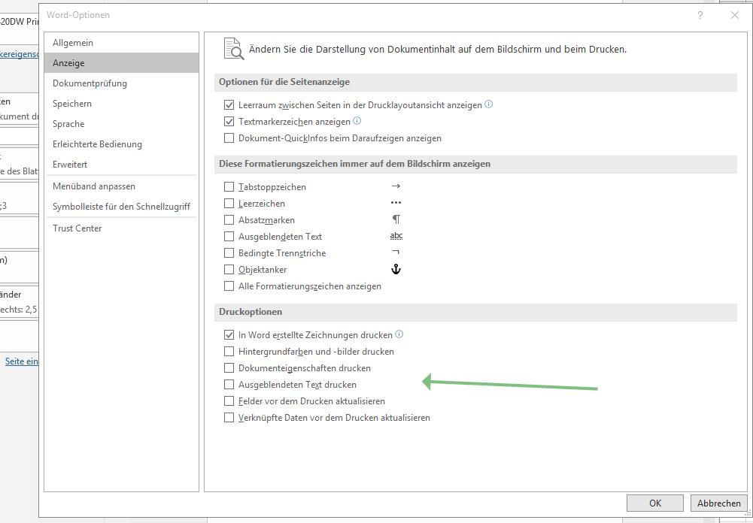
Task: Enable Felder vor dem Drucken aktualisieren
Action: tap(229, 401)
